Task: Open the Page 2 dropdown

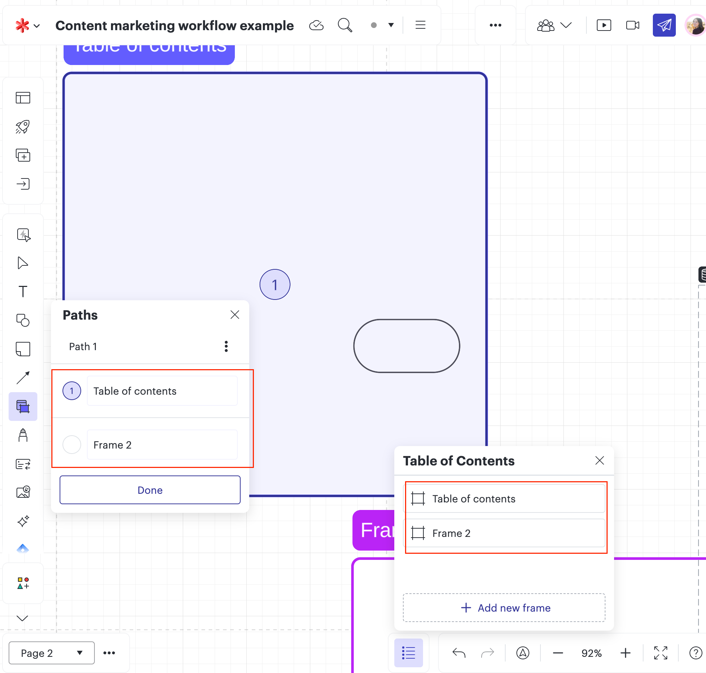Action: click(x=52, y=653)
